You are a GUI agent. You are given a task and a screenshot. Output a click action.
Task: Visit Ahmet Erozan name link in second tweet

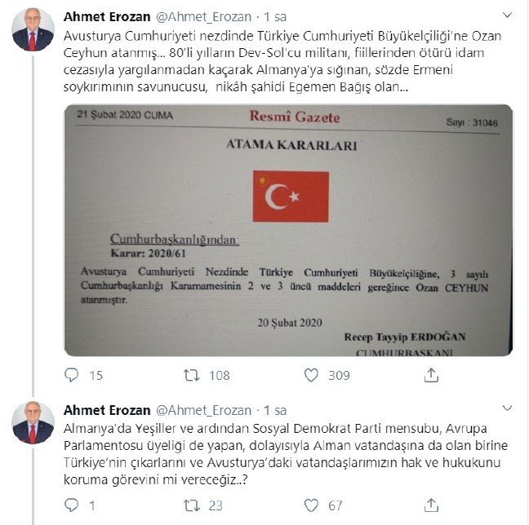[107, 410]
